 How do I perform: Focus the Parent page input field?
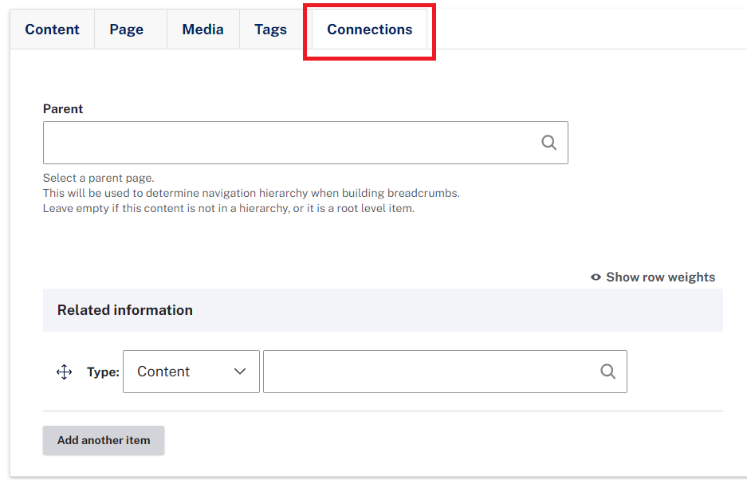coord(305,143)
